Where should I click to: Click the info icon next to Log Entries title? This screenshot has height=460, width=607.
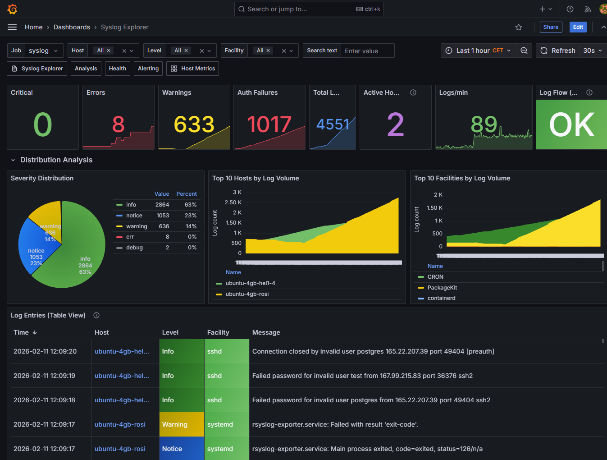pyautogui.click(x=96, y=315)
